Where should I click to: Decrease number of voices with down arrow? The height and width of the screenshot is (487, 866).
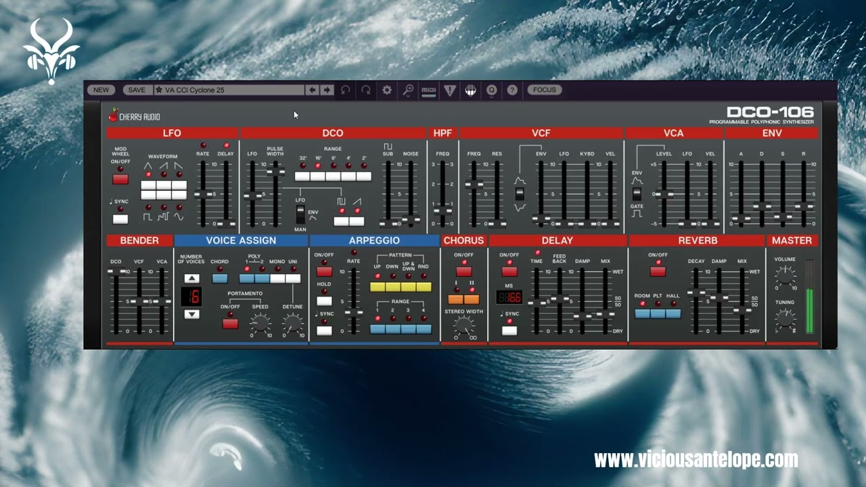192,314
